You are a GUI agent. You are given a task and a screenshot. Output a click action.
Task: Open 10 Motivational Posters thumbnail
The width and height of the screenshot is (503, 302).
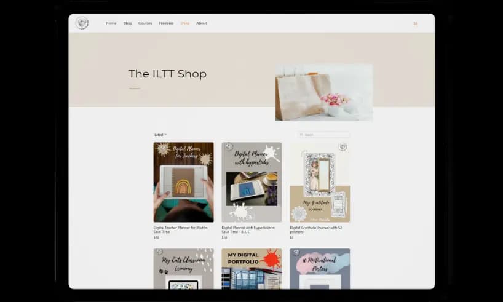point(320,269)
